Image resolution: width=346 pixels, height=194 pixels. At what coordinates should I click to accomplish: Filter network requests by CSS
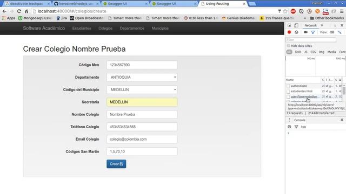coord(313,52)
